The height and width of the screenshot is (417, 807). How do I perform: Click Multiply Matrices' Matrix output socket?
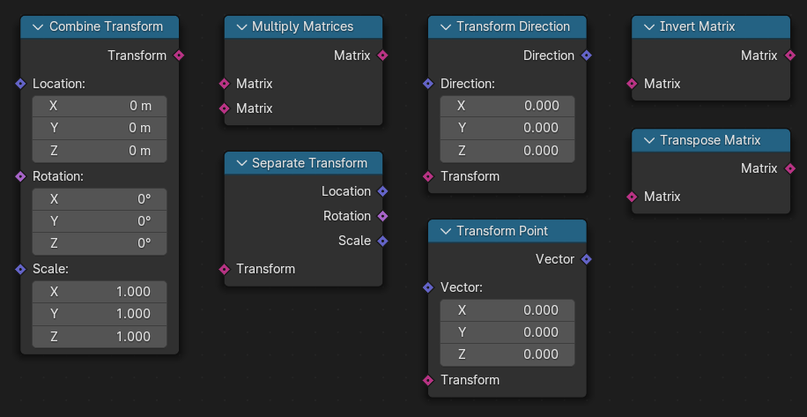382,55
